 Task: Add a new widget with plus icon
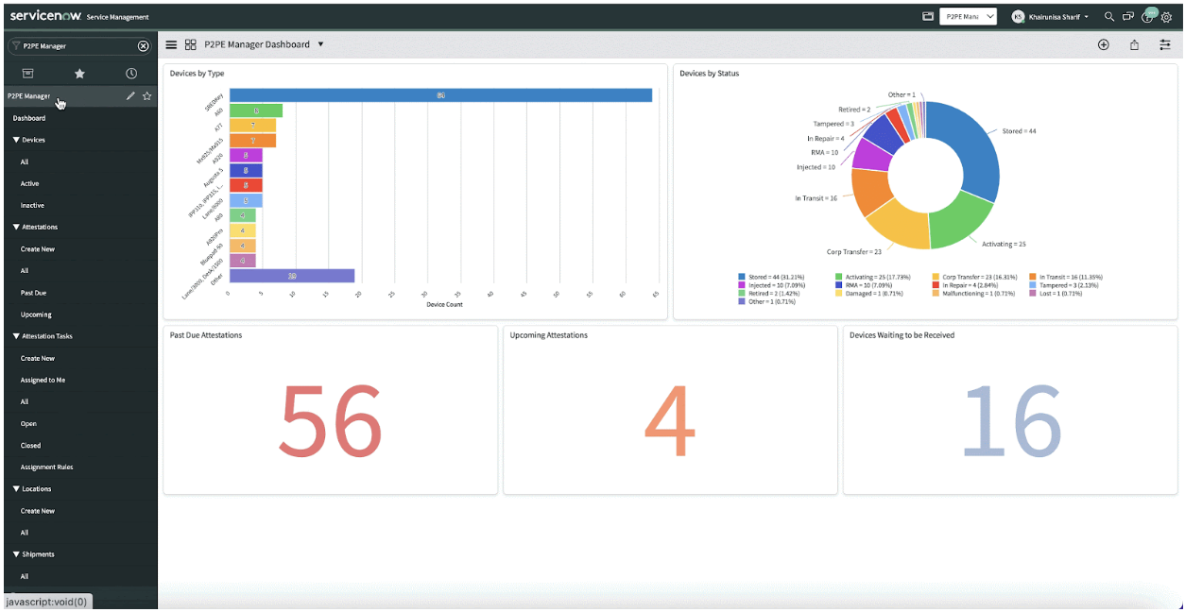pos(1103,44)
